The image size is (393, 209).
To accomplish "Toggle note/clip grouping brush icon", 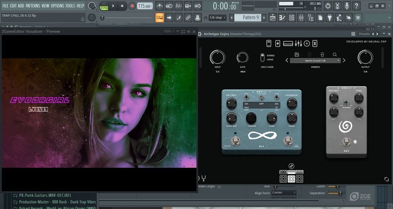I will (179, 18).
